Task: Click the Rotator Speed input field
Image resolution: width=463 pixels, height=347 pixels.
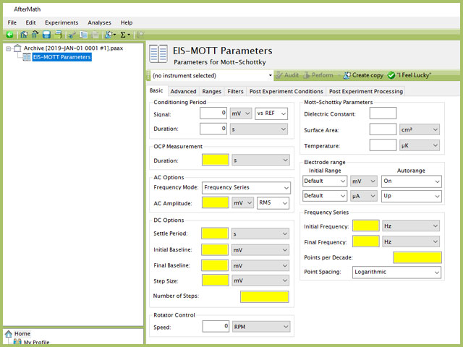Action: click(216, 326)
